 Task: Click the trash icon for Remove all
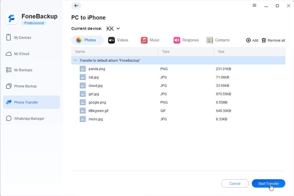click(x=264, y=40)
